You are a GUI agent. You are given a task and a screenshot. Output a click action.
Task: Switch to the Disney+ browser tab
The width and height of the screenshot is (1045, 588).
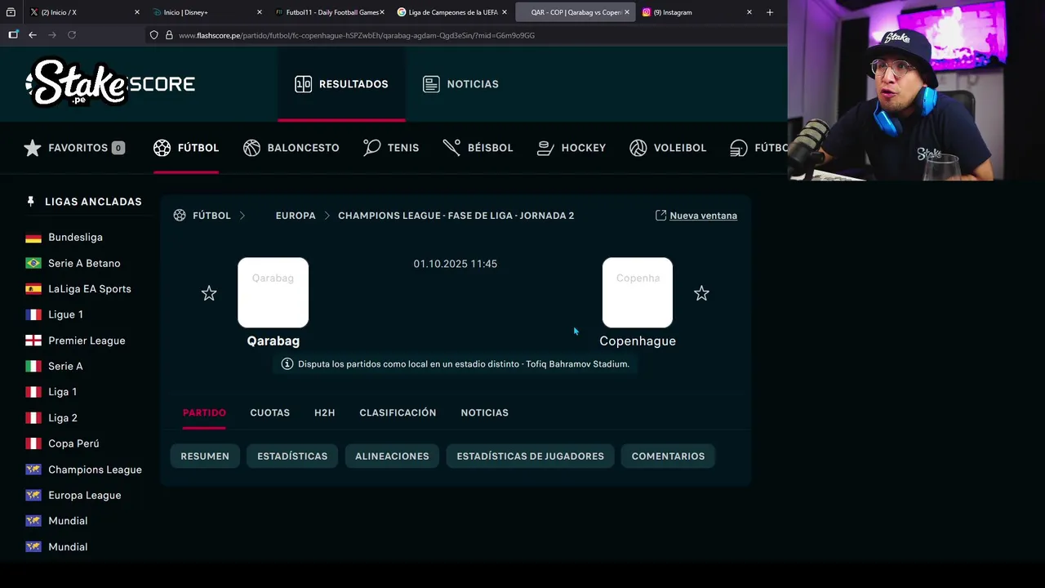207,12
